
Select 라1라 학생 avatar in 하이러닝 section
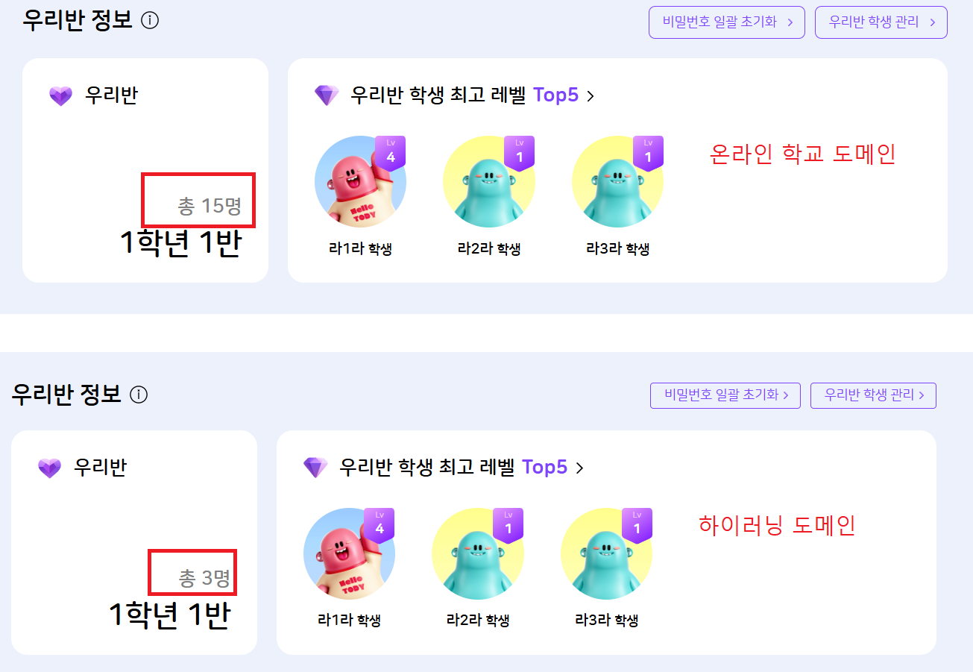tap(349, 554)
